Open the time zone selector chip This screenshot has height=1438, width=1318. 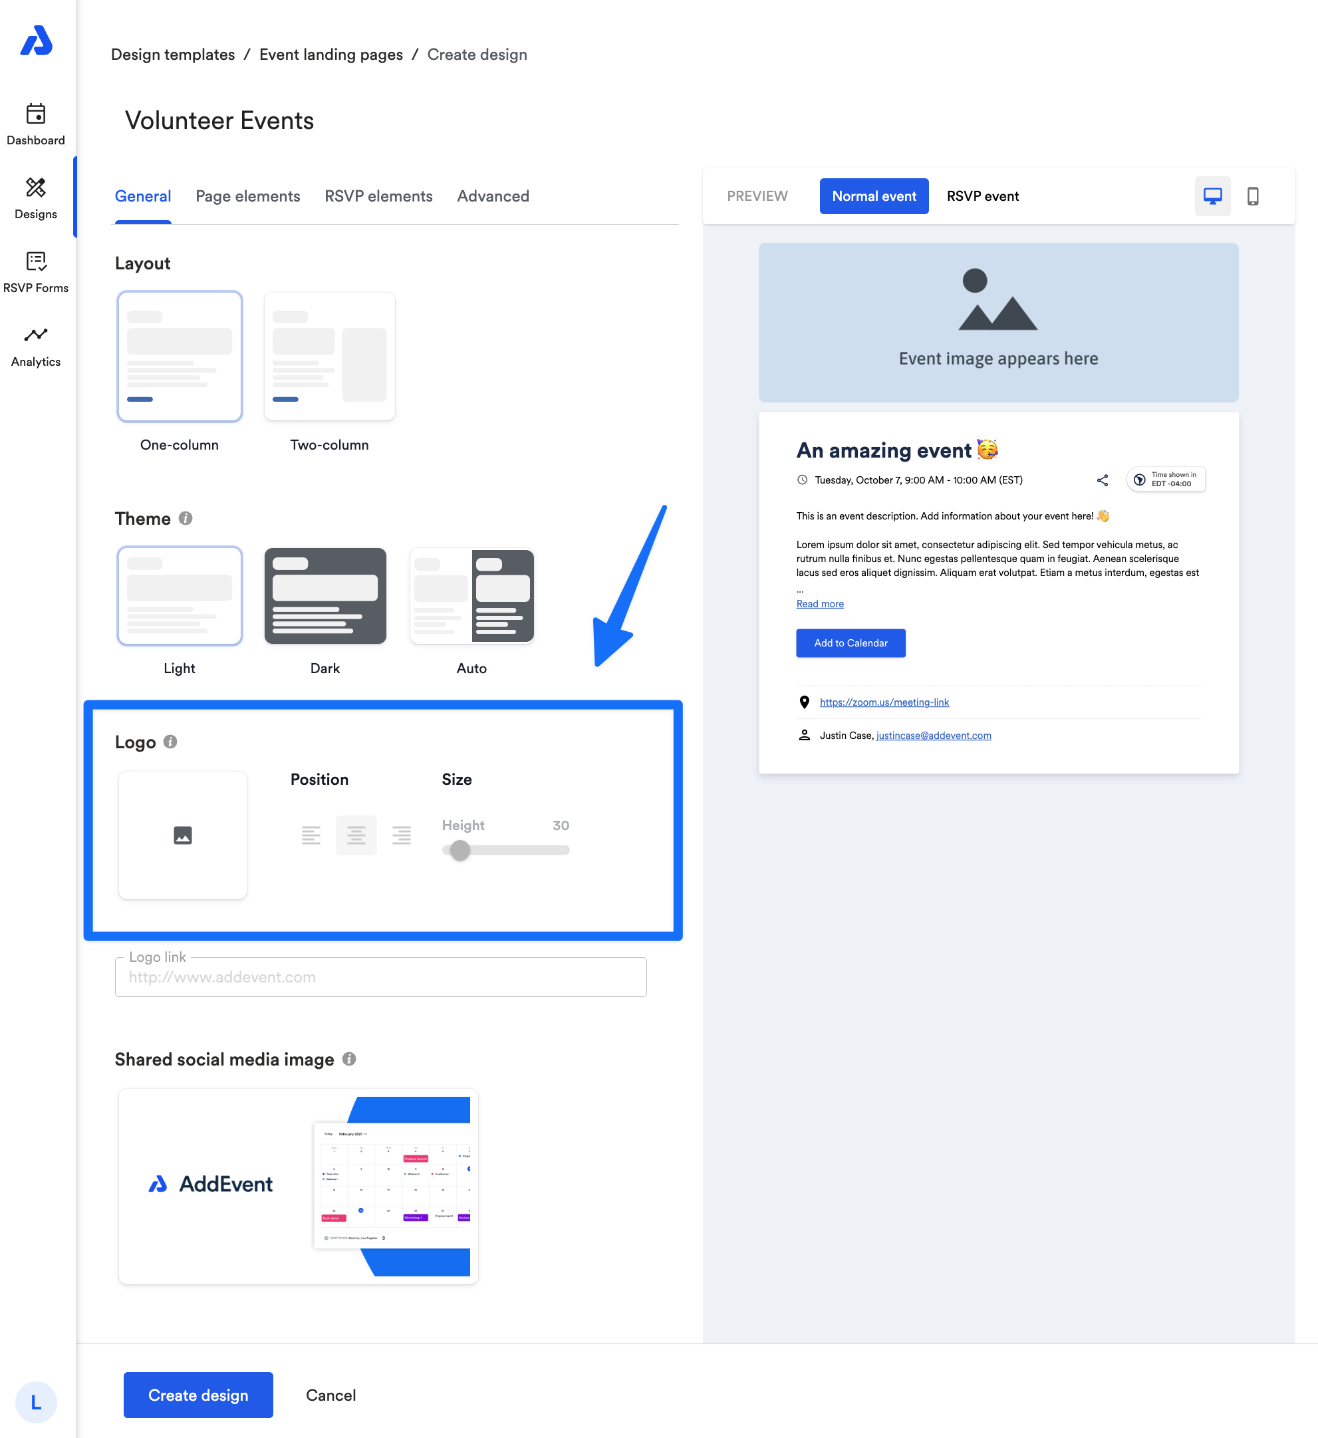[x=1165, y=480]
